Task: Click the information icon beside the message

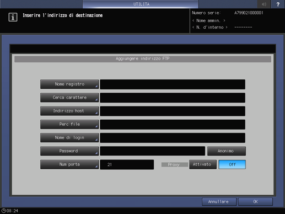Action: [13, 17]
